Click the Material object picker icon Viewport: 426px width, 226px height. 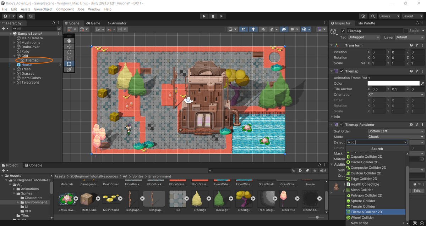pyautogui.click(x=422, y=159)
